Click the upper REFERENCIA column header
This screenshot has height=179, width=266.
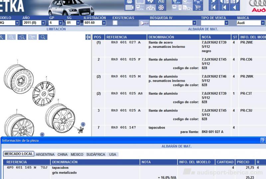(x=126, y=37)
